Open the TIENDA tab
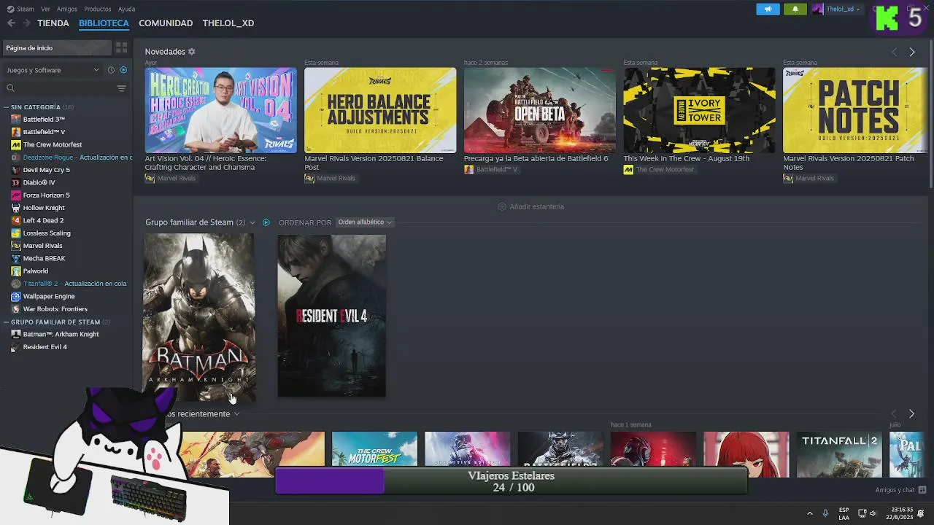This screenshot has height=525, width=934. [53, 23]
